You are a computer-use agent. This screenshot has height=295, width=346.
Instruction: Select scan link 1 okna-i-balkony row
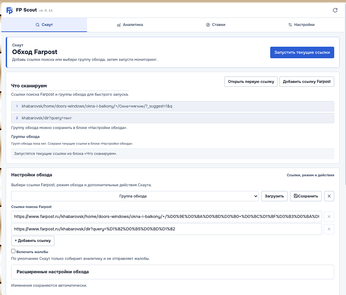click(173, 106)
